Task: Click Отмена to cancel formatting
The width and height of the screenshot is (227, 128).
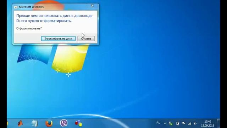Action: coord(86,39)
